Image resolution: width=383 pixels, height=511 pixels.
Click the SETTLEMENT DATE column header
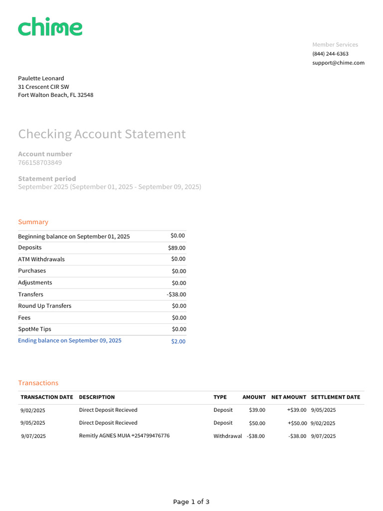click(335, 398)
